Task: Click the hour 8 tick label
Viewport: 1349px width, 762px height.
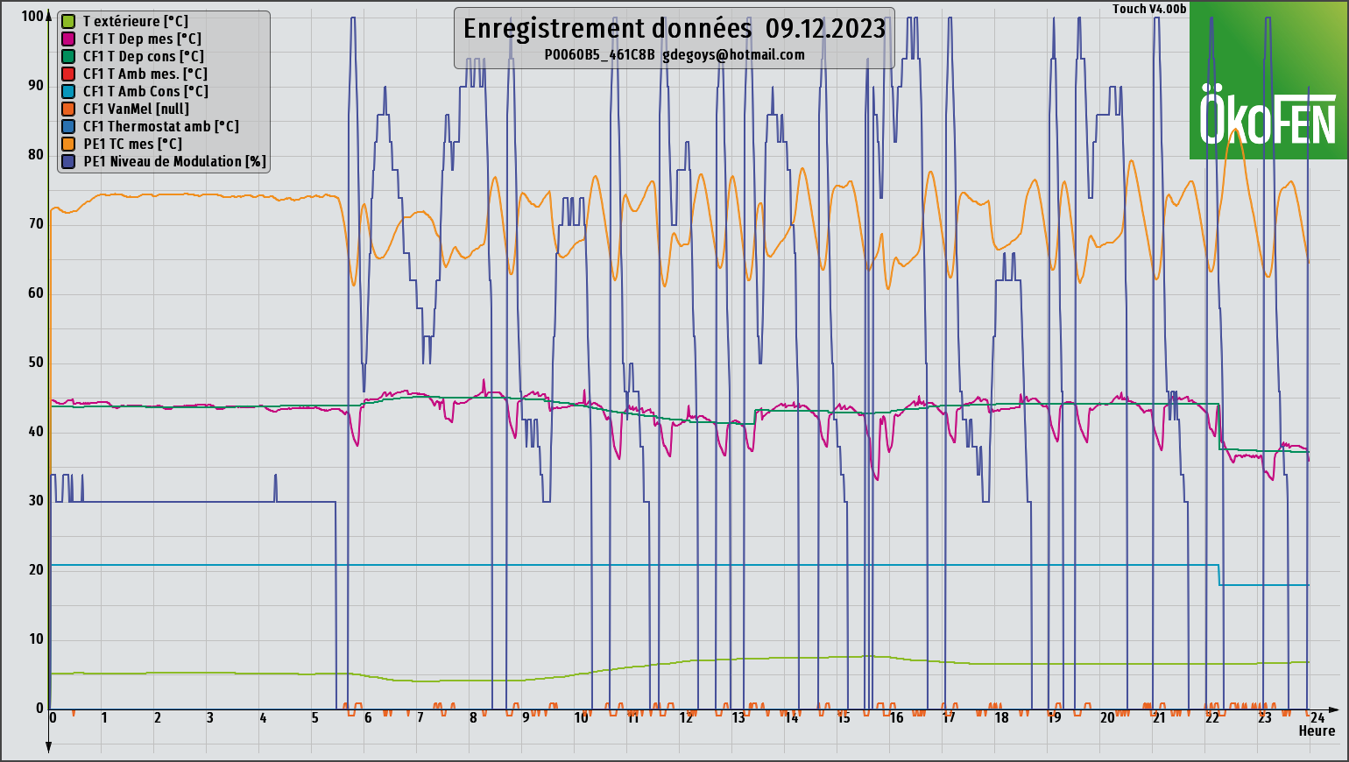Action: point(473,717)
